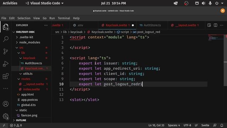Change end of line sequence LF
This screenshot has width=227, height=128.
tap(196, 125)
